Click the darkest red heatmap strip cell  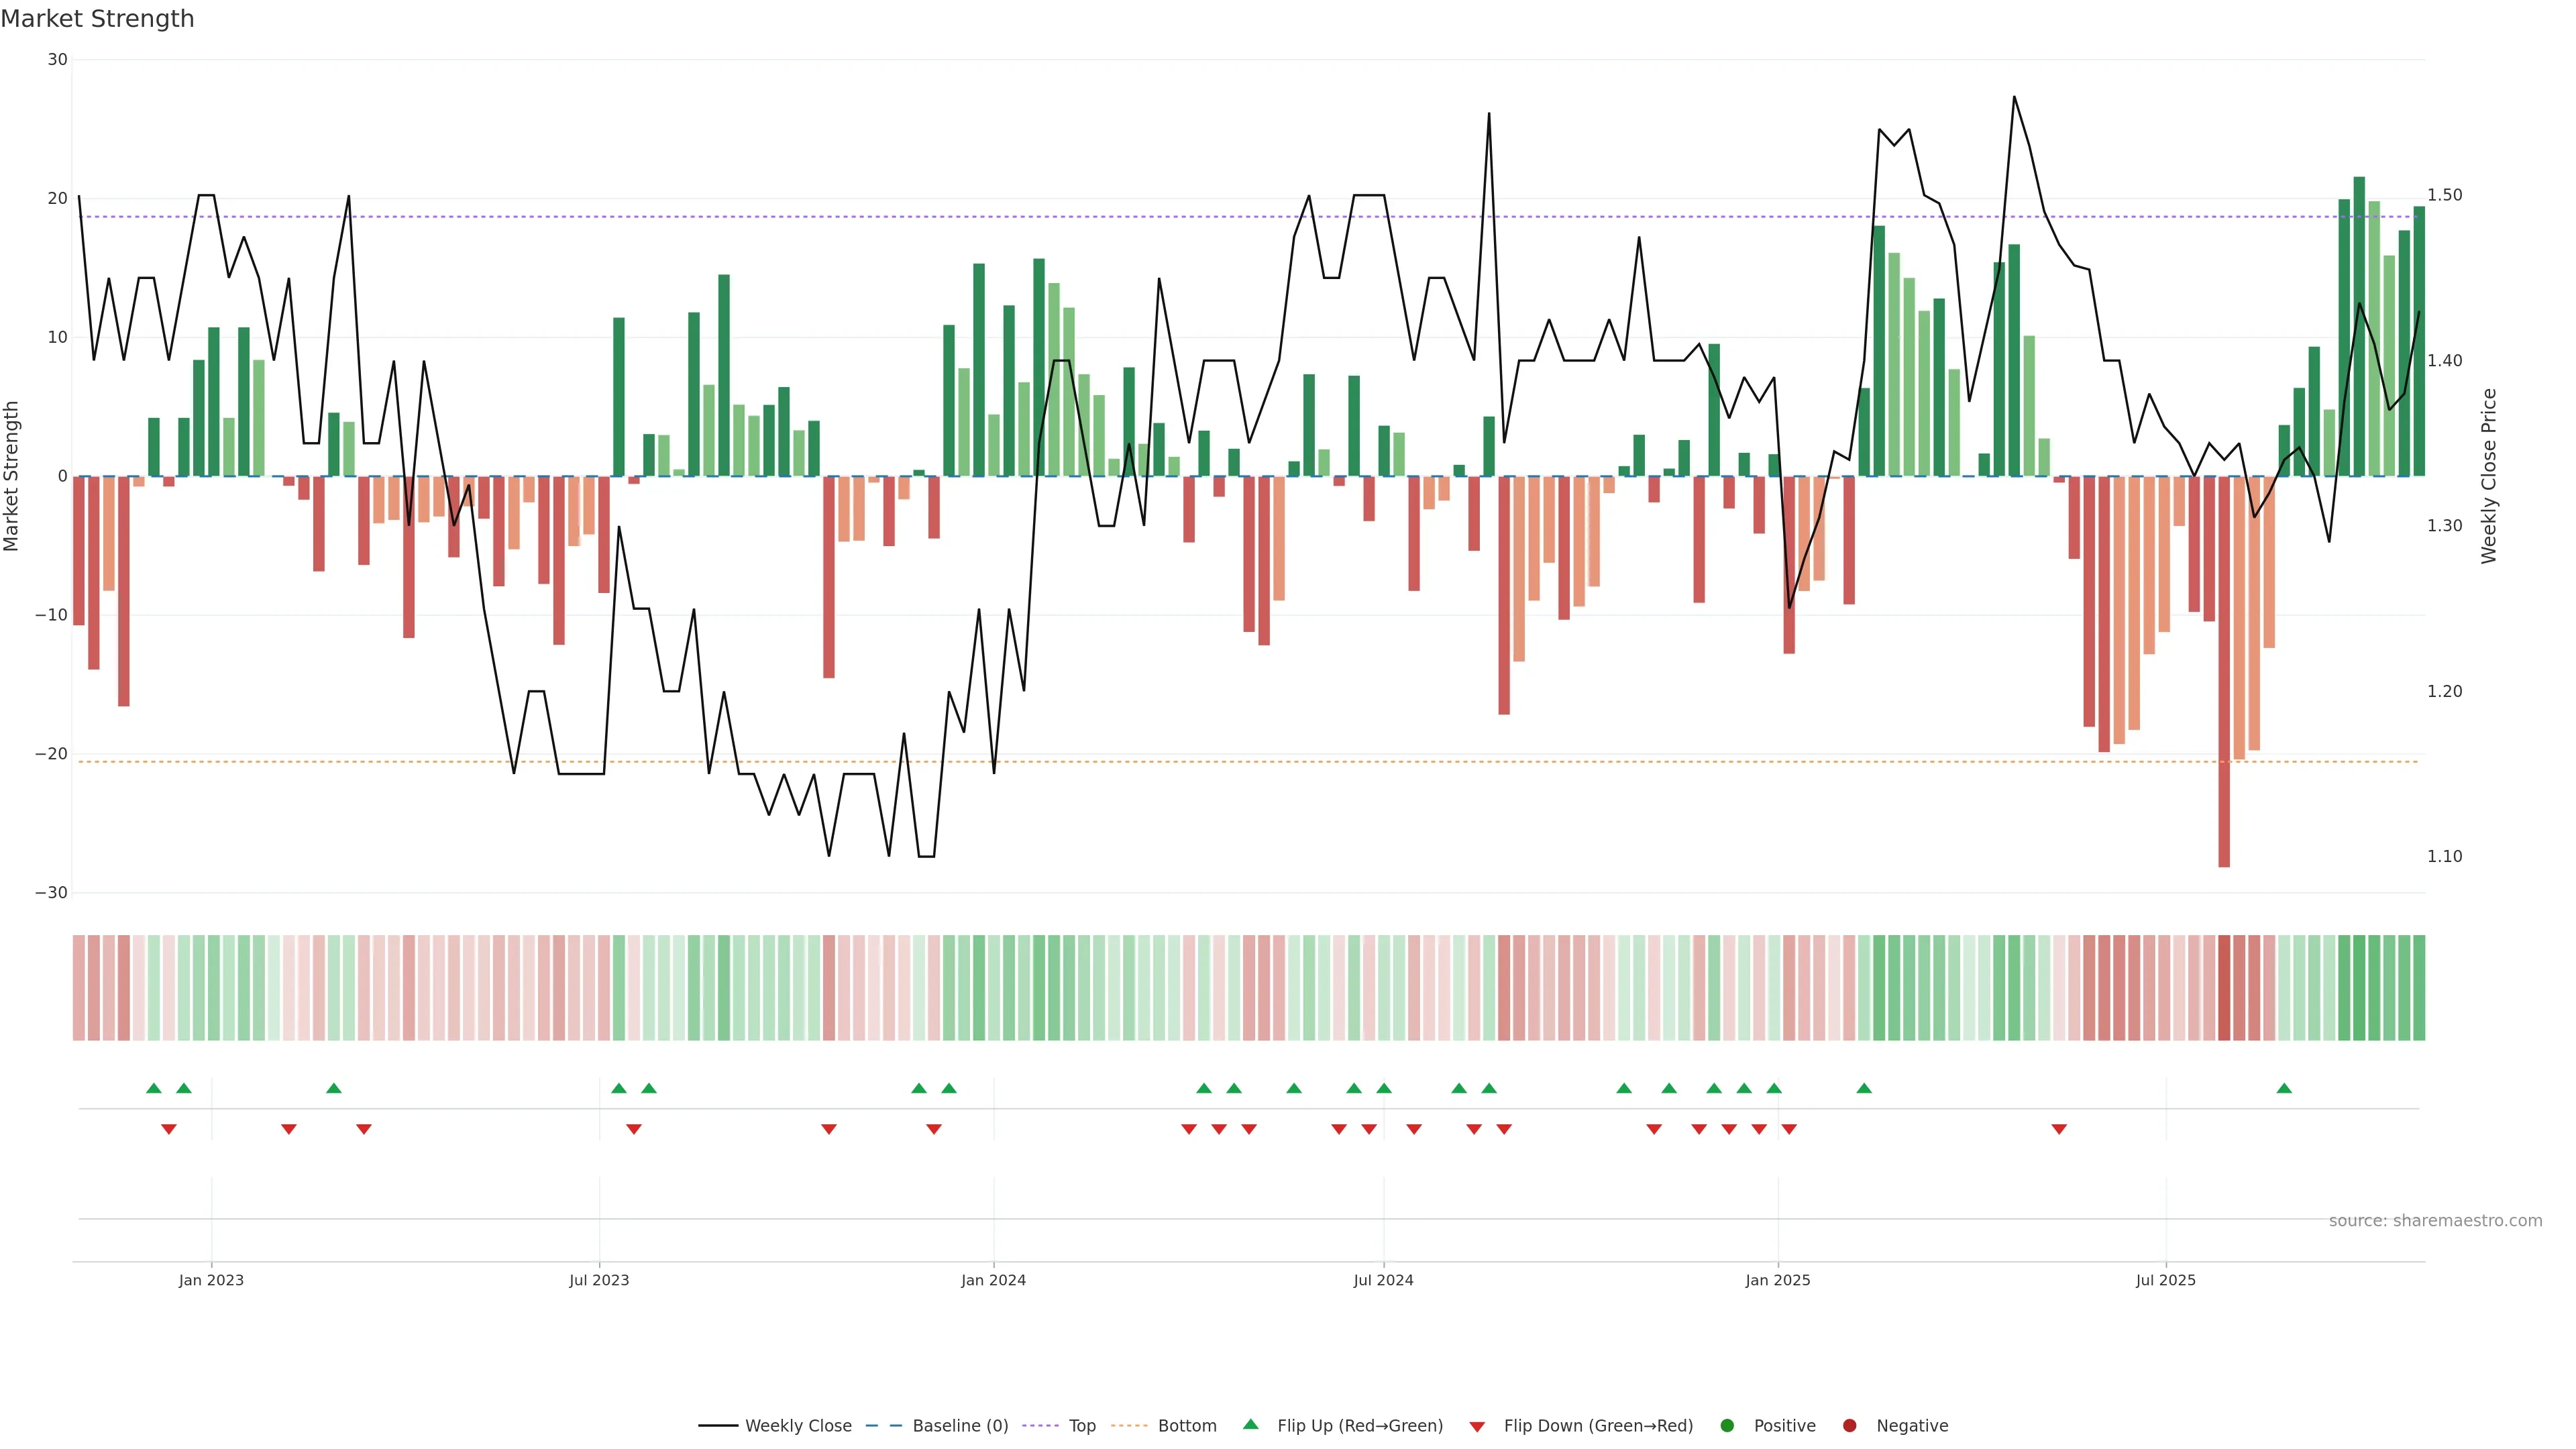point(2224,988)
